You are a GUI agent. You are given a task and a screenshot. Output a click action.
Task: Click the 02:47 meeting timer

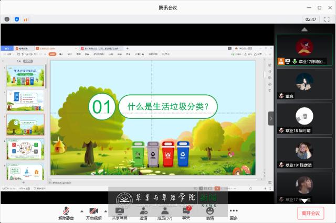311,19
